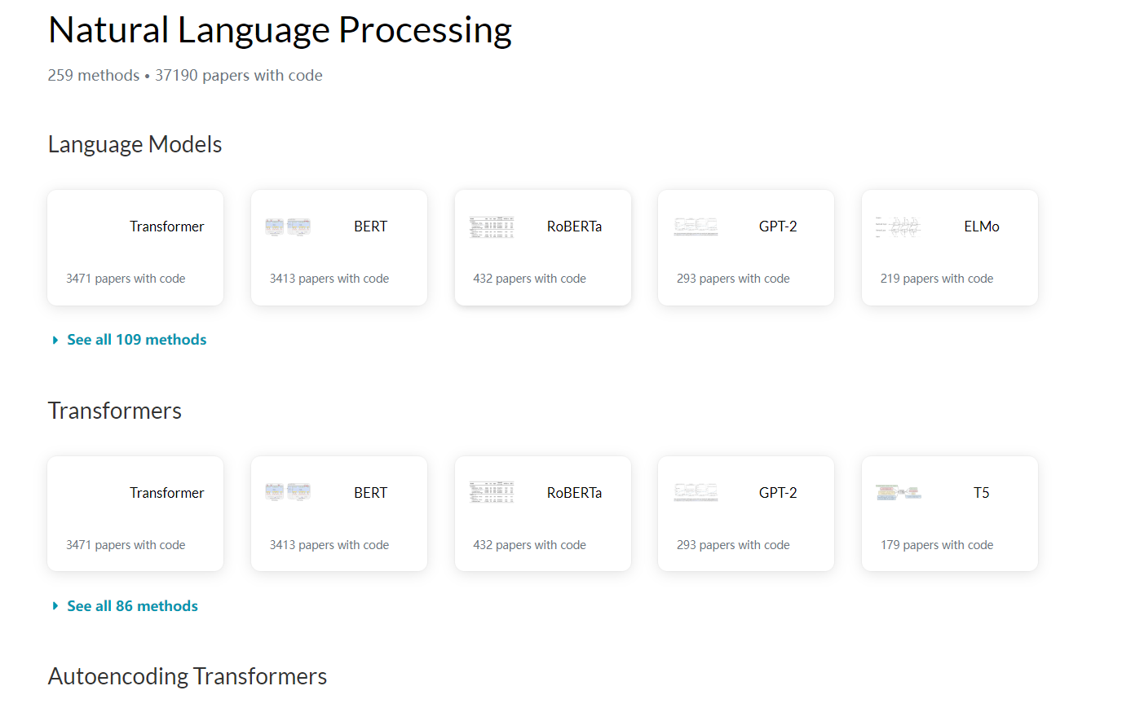Click the RoBERTa table thumbnail under Language Models

pos(491,226)
